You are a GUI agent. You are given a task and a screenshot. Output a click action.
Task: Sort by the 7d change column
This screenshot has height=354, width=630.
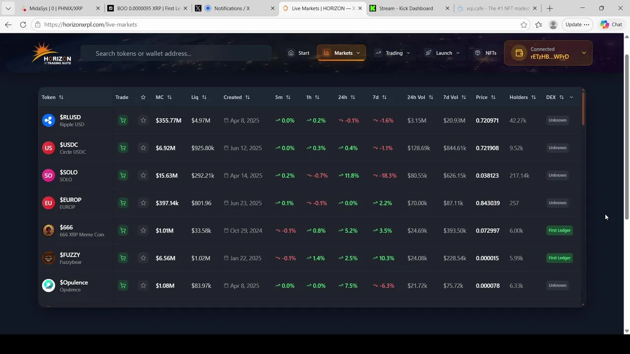pyautogui.click(x=379, y=97)
